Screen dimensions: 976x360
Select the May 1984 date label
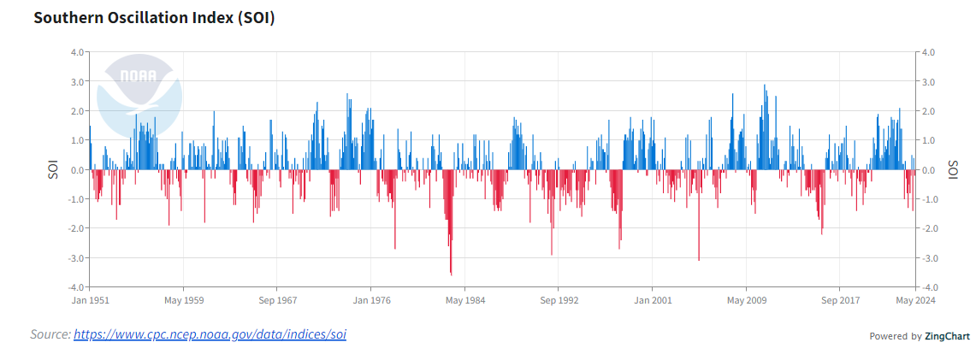point(465,300)
